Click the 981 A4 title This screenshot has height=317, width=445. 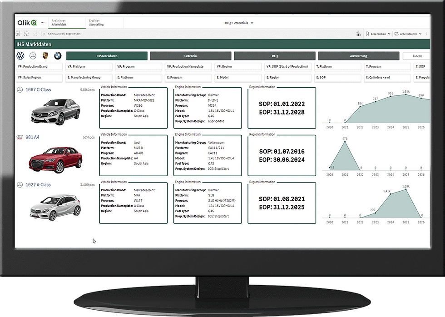click(32, 137)
